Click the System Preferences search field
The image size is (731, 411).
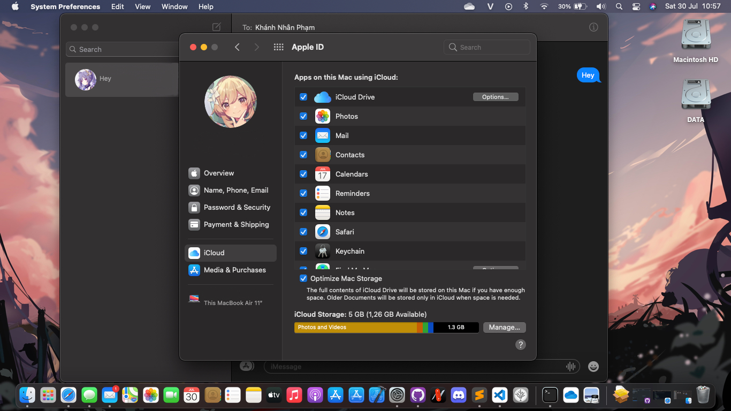487,47
